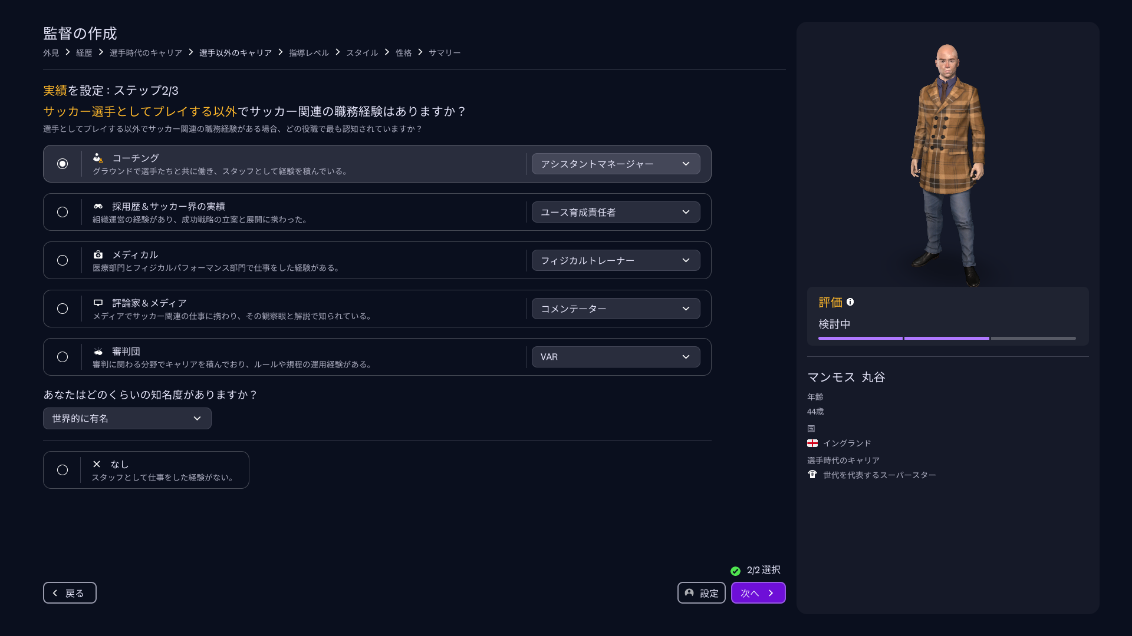Go to 外見 breadcrumb step
This screenshot has height=636, width=1132.
pyautogui.click(x=51, y=53)
